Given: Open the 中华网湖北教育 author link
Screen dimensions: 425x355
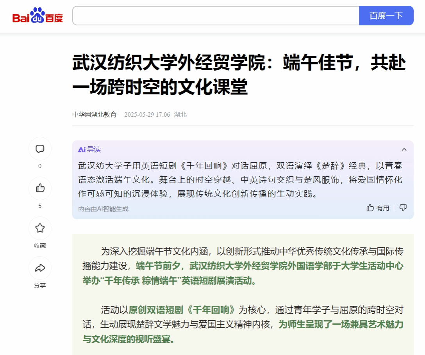Looking at the screenshot, I should [94, 115].
